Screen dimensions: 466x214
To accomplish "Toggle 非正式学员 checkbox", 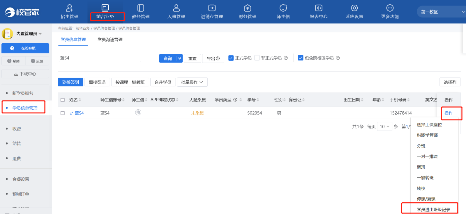I will (257, 58).
